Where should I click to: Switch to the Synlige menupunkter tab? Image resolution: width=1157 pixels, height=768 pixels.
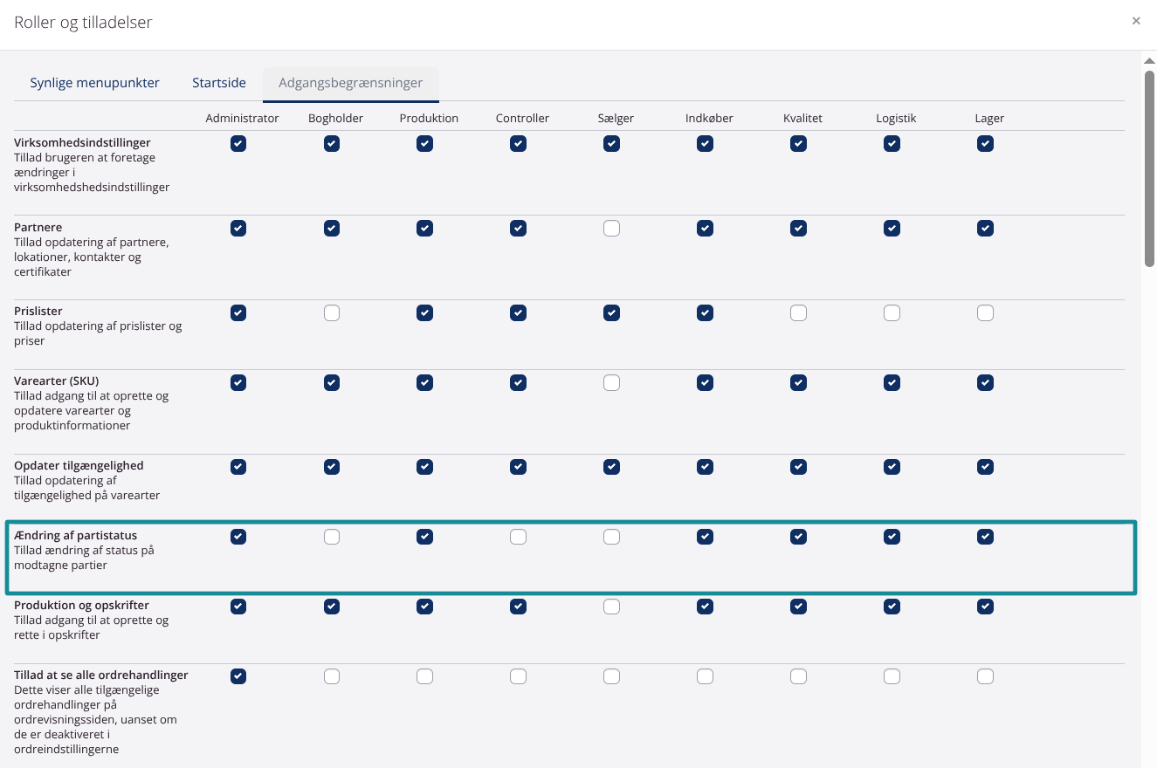tap(94, 83)
